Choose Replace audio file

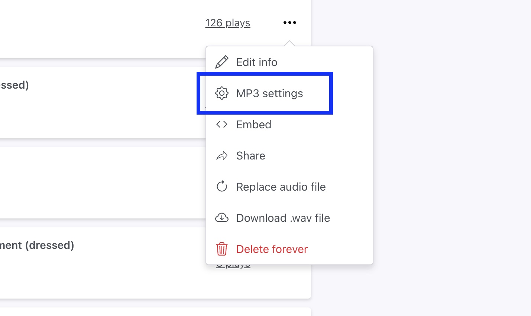pos(281,187)
